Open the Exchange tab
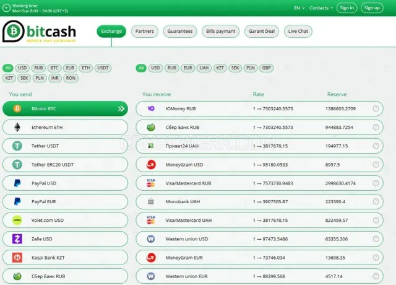Viewport: 396px width, 285px height. [x=111, y=31]
